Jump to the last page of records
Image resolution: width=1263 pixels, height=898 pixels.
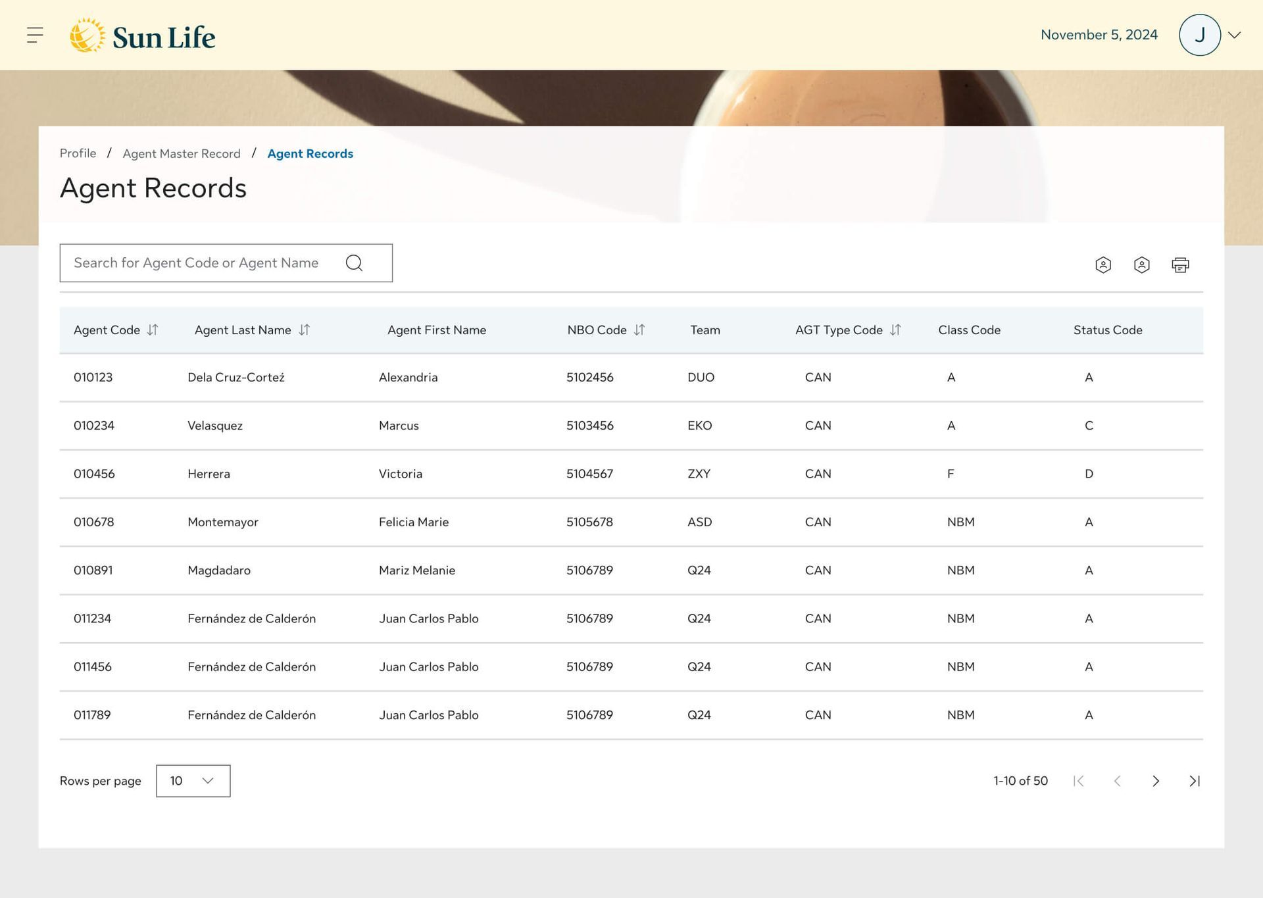pos(1195,781)
